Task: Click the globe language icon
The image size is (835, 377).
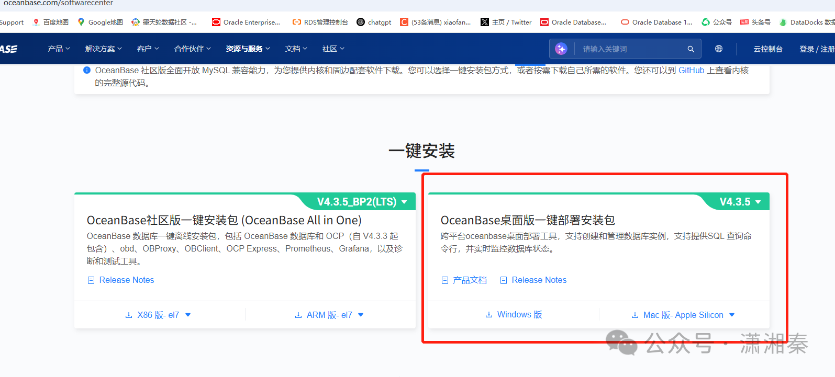Action: coord(719,49)
